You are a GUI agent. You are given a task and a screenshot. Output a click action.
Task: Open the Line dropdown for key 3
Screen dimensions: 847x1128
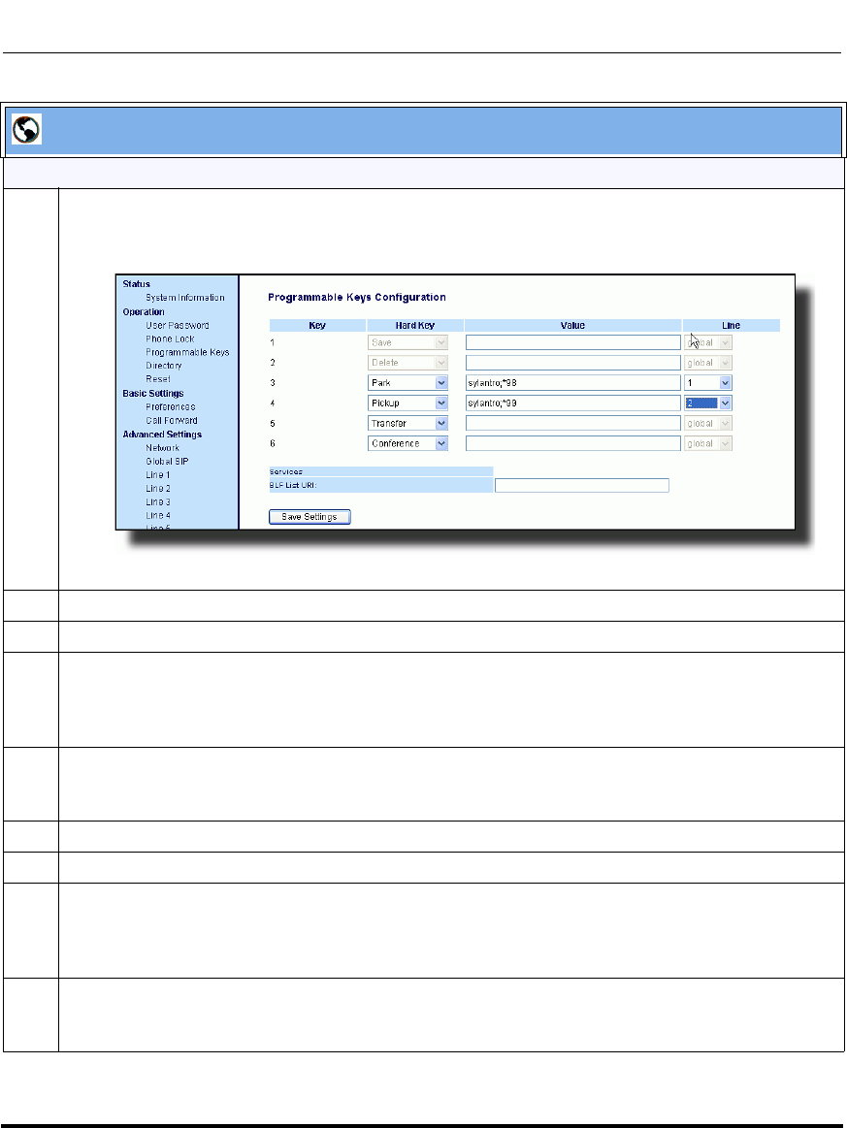point(708,383)
